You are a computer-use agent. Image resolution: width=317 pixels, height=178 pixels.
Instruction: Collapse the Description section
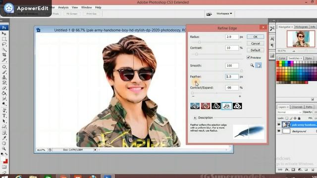195,118
